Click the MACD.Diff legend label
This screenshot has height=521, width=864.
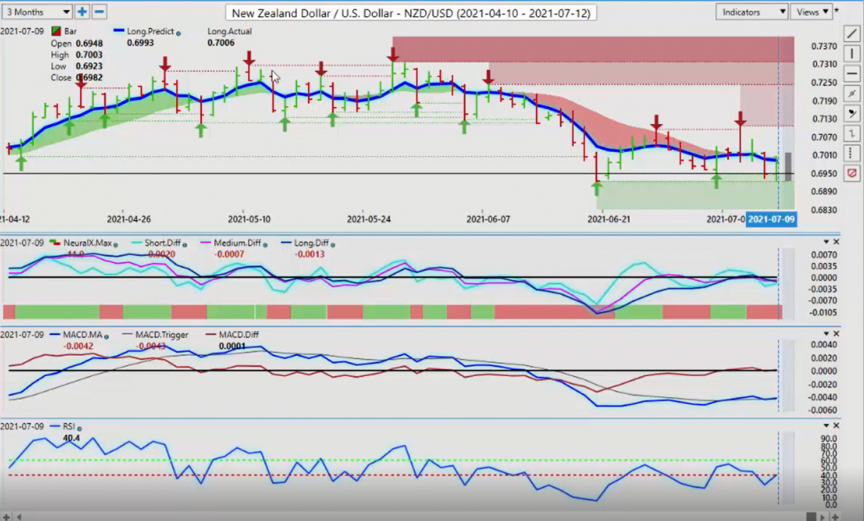[239, 335]
